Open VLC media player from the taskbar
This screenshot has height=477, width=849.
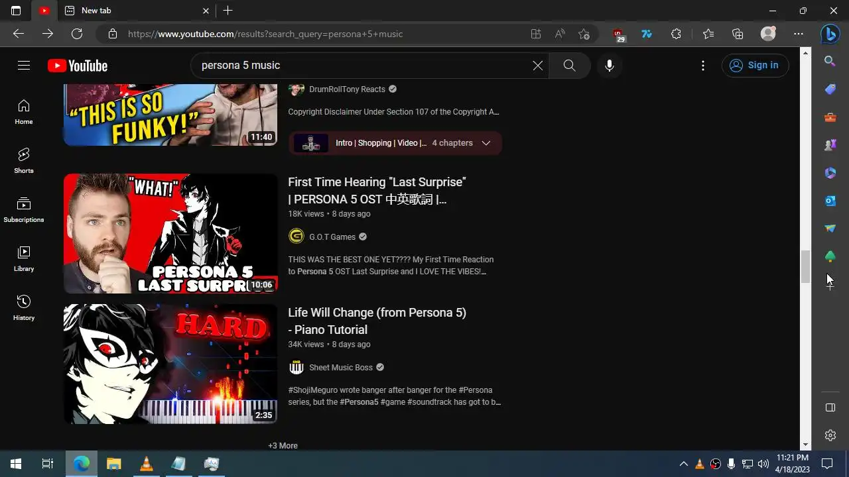coord(147,464)
